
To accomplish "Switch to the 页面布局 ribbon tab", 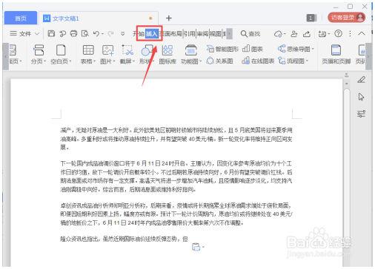I will pos(170,33).
